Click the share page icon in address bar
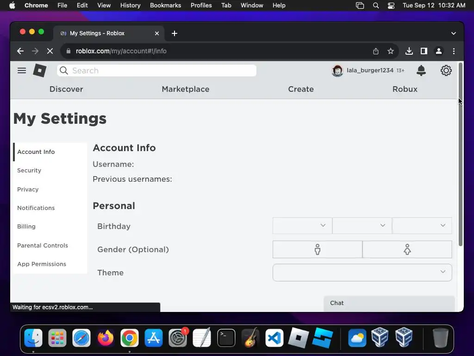The width and height of the screenshot is (474, 356). coord(376,51)
